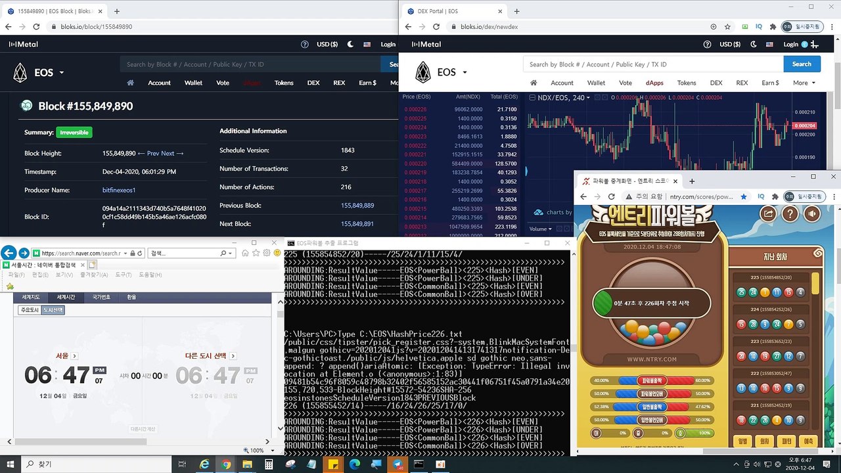Click the Next block link beside Block Height
Image resolution: width=841 pixels, height=473 pixels.
click(x=172, y=153)
